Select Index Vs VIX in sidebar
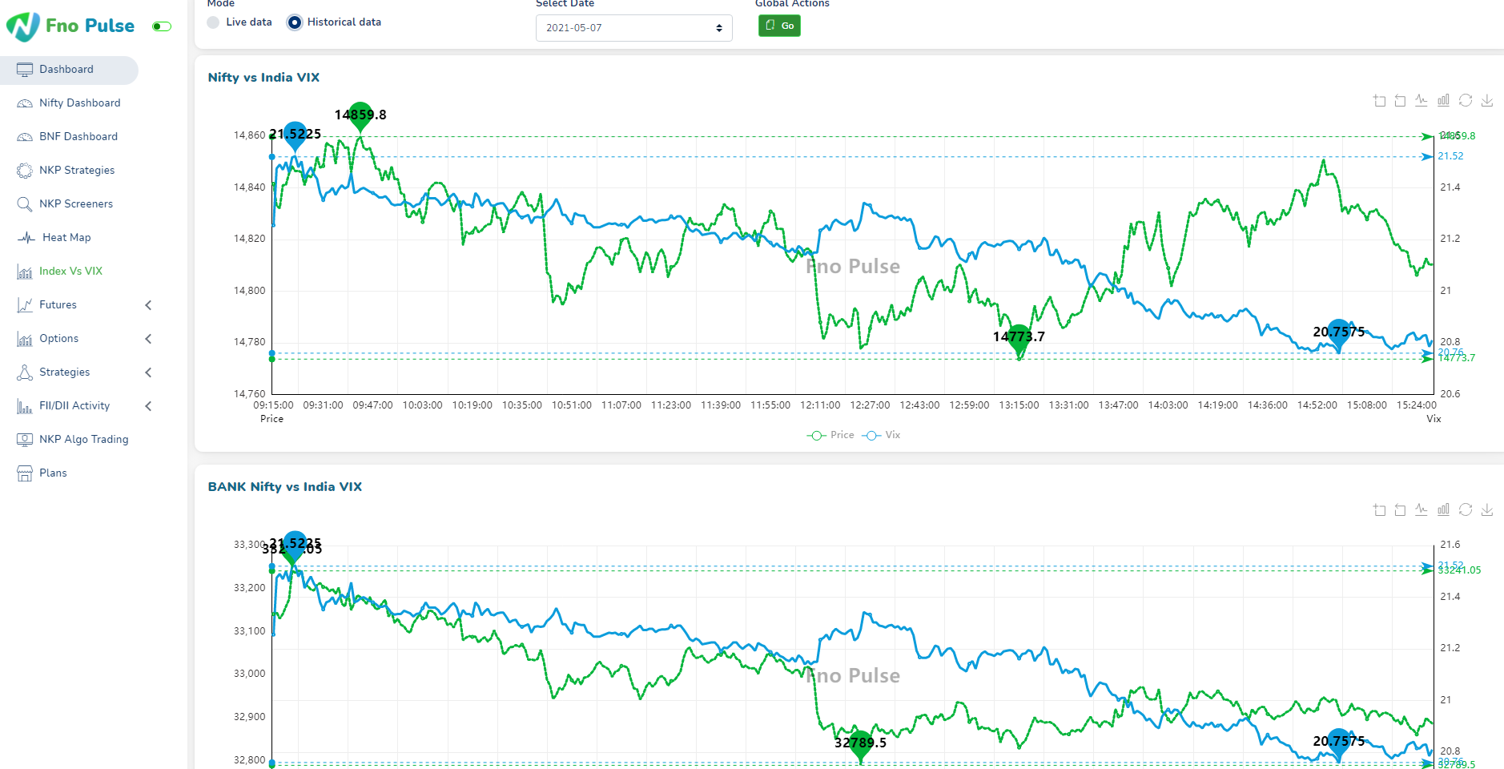The image size is (1504, 769). tap(70, 272)
